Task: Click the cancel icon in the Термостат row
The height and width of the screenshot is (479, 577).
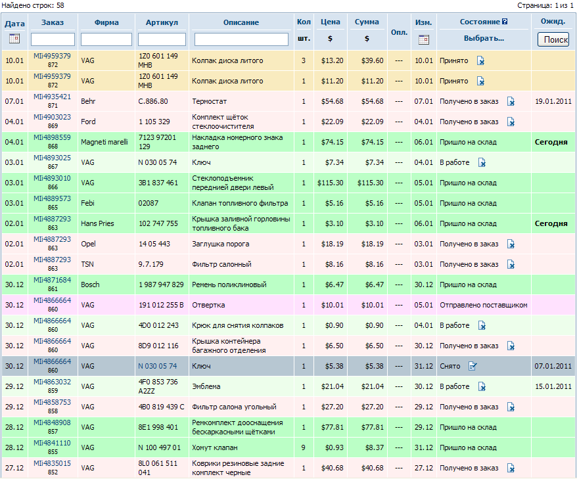Action: (511, 102)
